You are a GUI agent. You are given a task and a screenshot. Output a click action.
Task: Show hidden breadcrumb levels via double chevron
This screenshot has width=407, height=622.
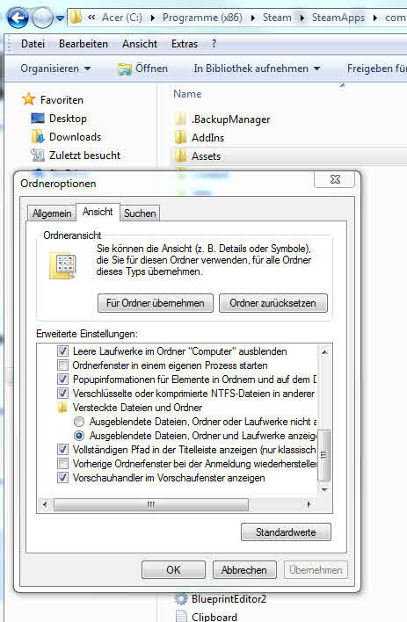[91, 18]
